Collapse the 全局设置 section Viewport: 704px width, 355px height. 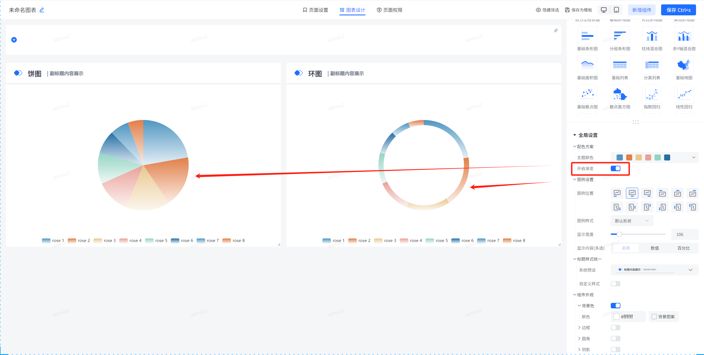pos(574,135)
